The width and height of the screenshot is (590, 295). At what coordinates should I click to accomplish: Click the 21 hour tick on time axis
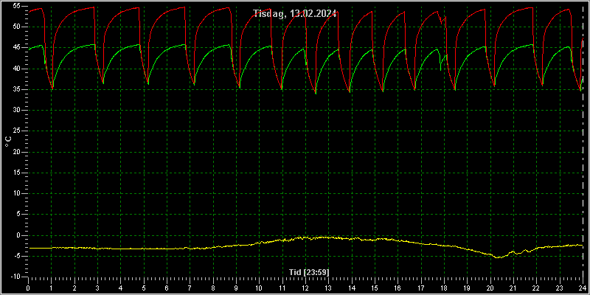point(513,288)
